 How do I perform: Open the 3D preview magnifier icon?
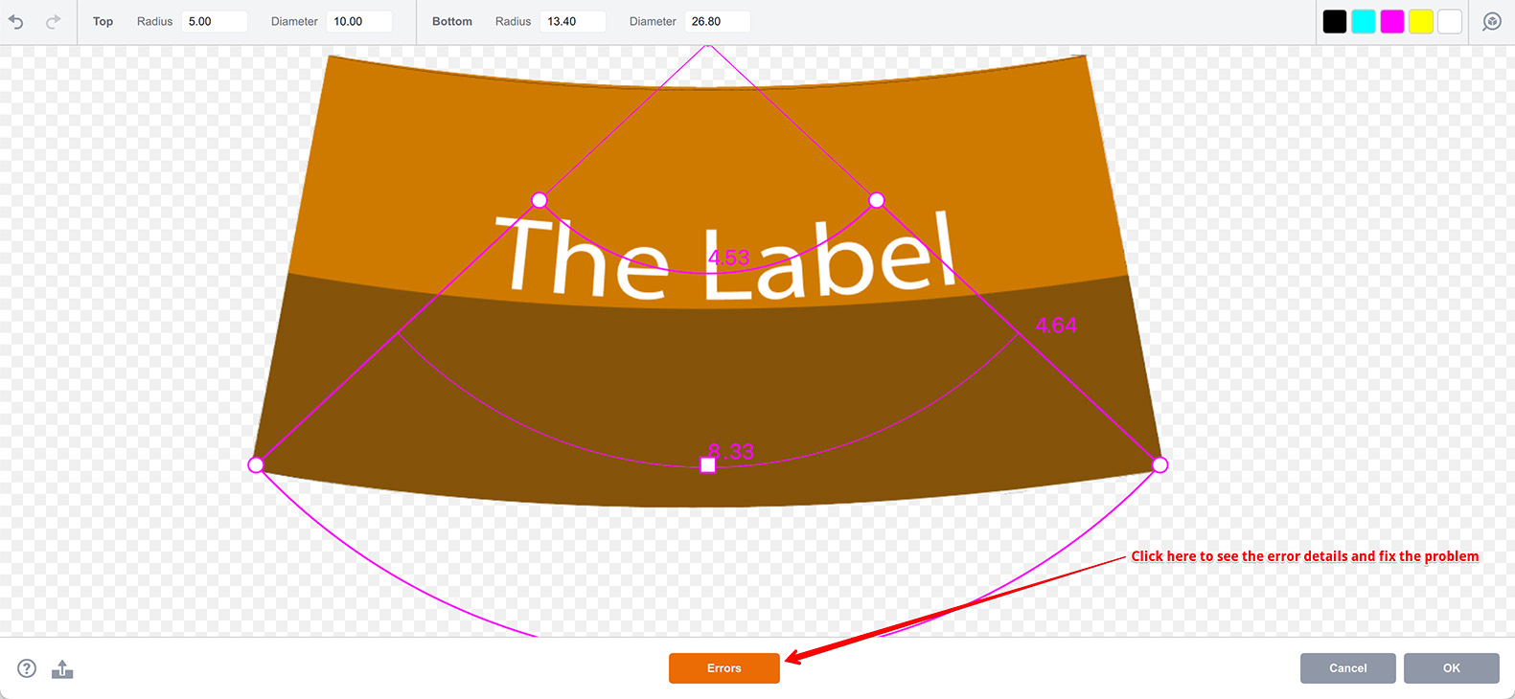pos(1491,21)
